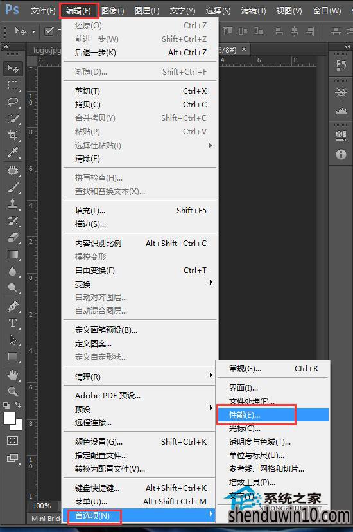Open the Mini Bridge panel tab
The width and height of the screenshot is (353, 532).
tap(46, 519)
